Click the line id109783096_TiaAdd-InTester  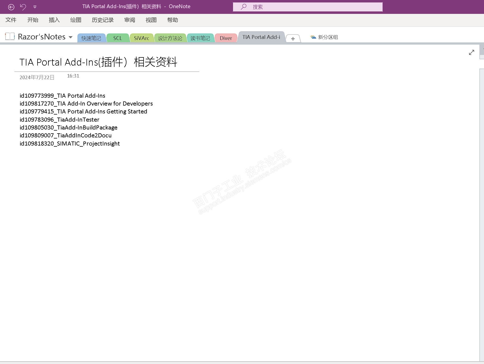tap(59, 120)
